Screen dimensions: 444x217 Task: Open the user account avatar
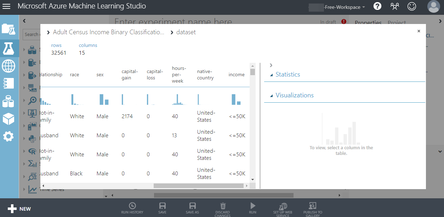coord(433,6)
